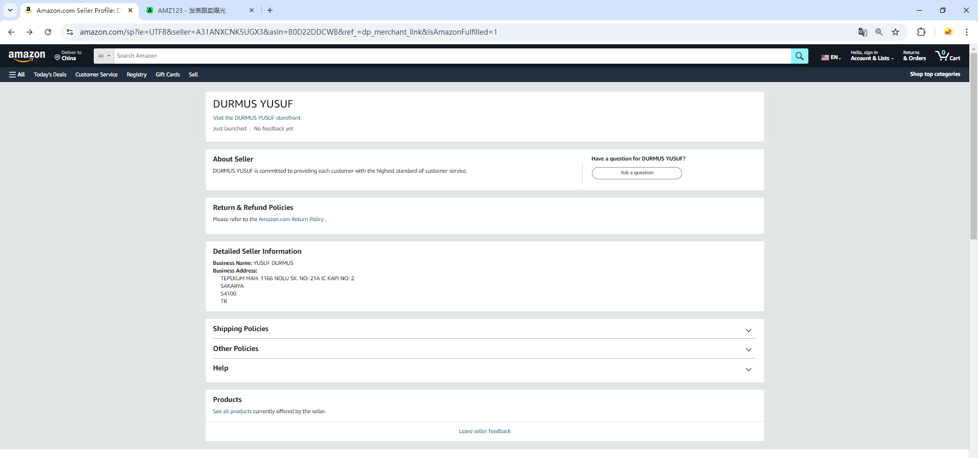Click the Just launched text
Image resolution: width=978 pixels, height=458 pixels.
pos(229,129)
